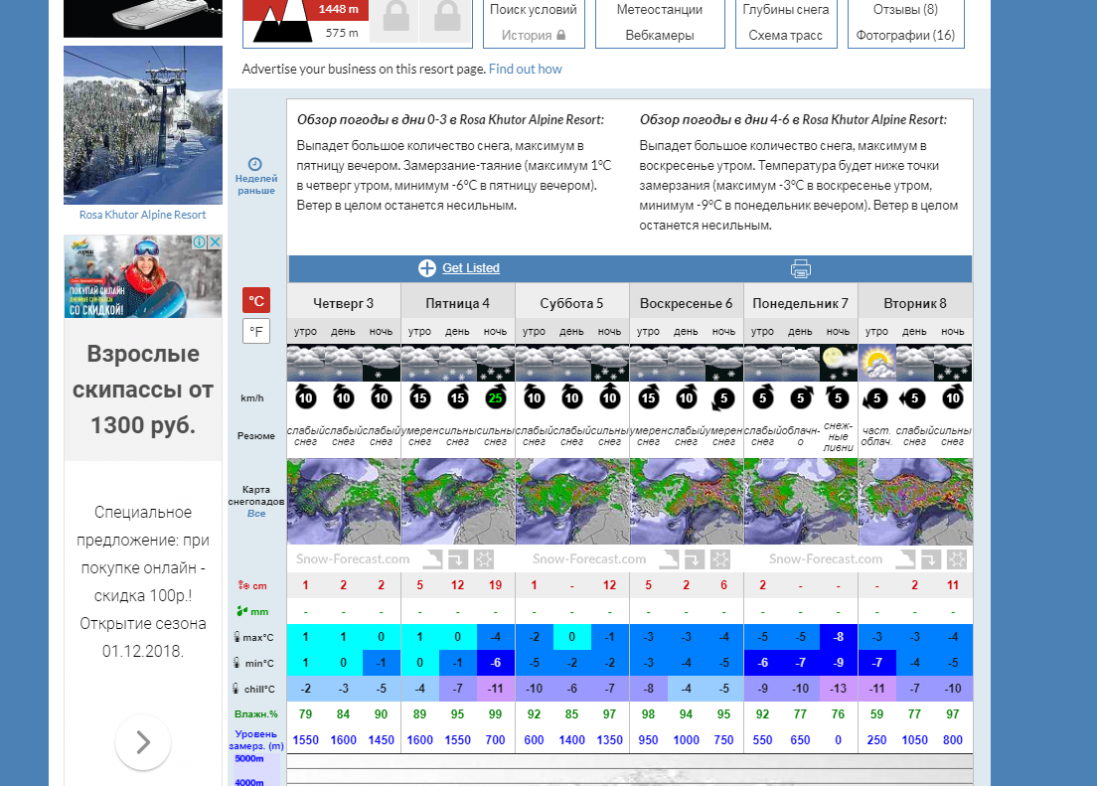
Task: Click the sunny cloud icon for Tuesday morning
Action: [x=877, y=363]
